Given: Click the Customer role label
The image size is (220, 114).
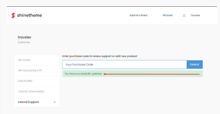Looking at the screenshot, I should (x=24, y=42).
